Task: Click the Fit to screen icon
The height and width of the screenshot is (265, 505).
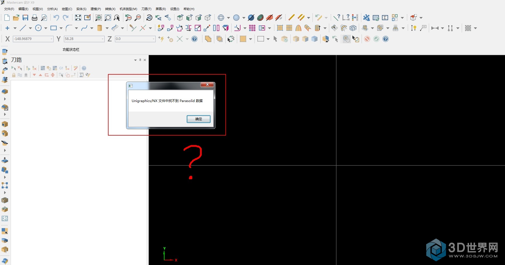Action: (x=78, y=18)
